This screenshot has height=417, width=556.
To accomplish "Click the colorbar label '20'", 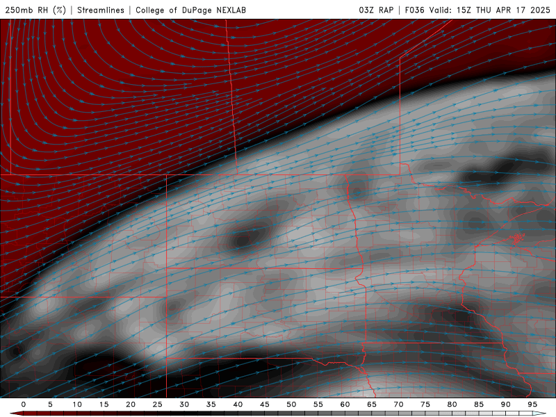I will [x=131, y=404].
